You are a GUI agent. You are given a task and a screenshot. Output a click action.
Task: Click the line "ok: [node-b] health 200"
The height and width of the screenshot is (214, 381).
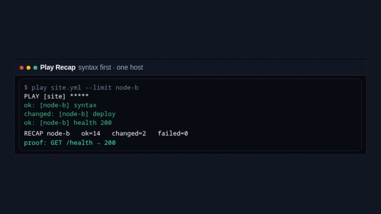coord(68,123)
